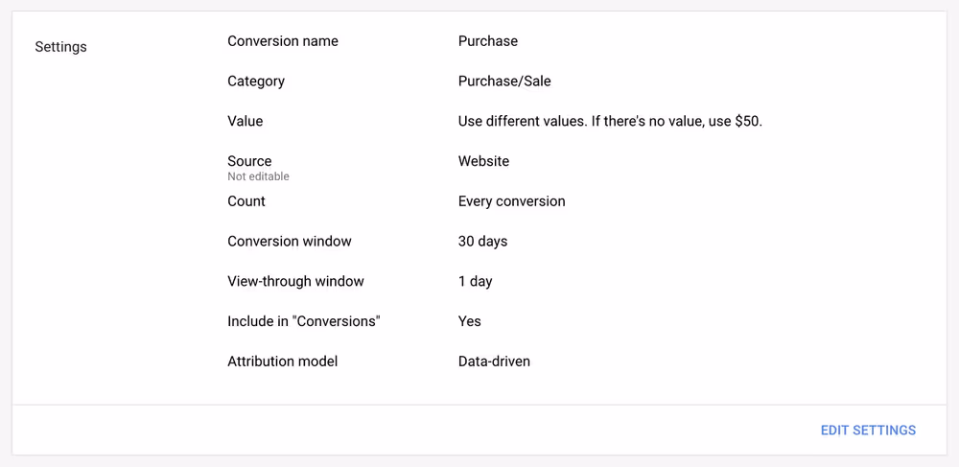This screenshot has height=467, width=959.
Task: Select the Category label
Action: [x=256, y=82]
